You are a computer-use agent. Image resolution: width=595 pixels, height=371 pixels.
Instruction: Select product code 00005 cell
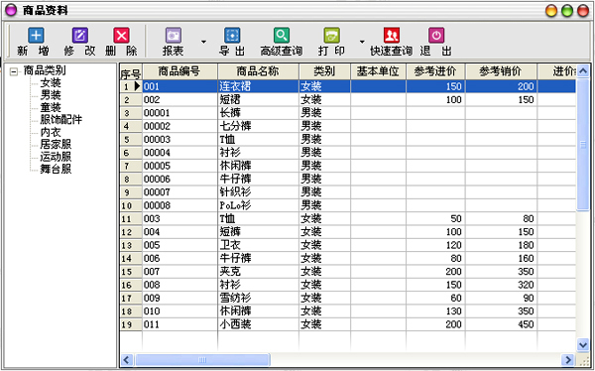coord(179,166)
